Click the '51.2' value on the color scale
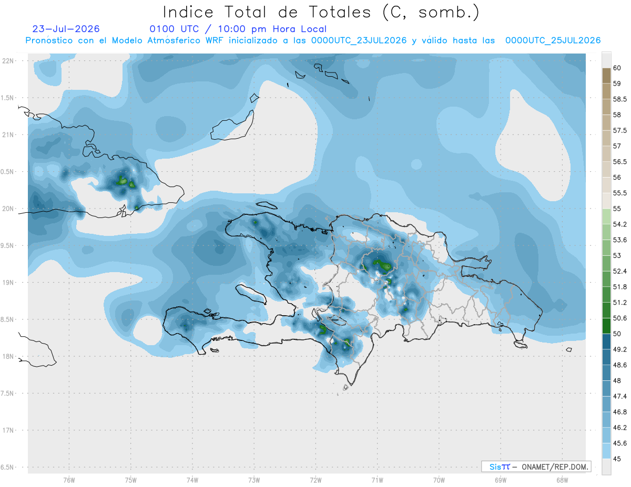Viewport: 631px width, 487px height. tap(619, 303)
